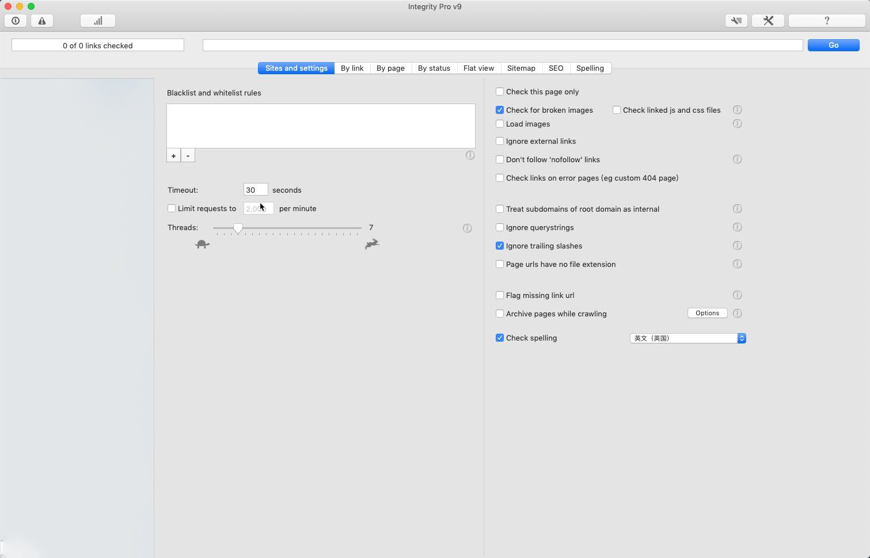The image size is (870, 558).
Task: Enable Archive pages while crawling
Action: pos(500,314)
